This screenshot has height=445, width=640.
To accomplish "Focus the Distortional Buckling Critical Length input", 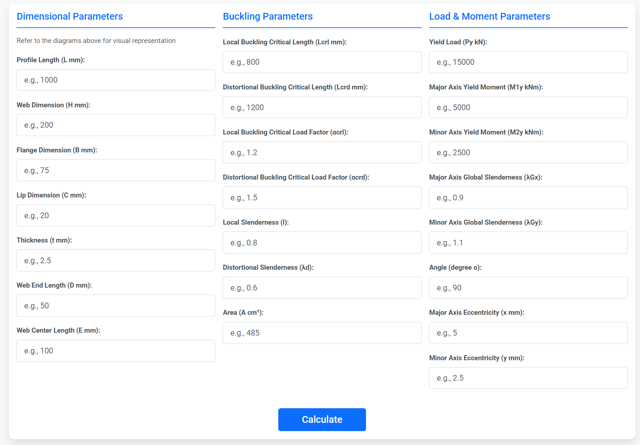I will pos(322,107).
